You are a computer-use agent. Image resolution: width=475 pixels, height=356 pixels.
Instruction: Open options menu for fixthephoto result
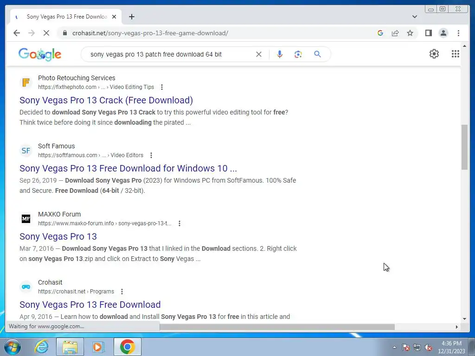[162, 87]
